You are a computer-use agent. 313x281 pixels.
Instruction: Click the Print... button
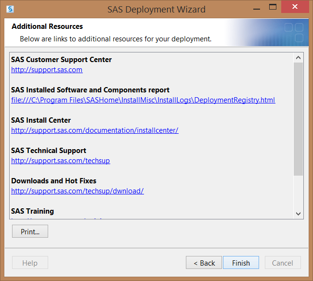pos(30,231)
